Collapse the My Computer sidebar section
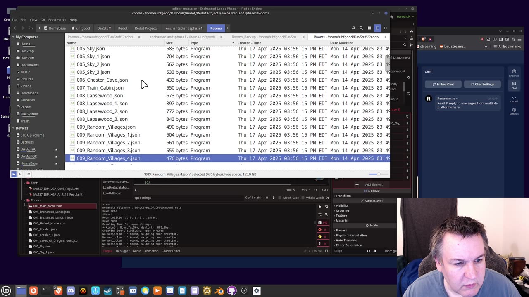 [13, 37]
